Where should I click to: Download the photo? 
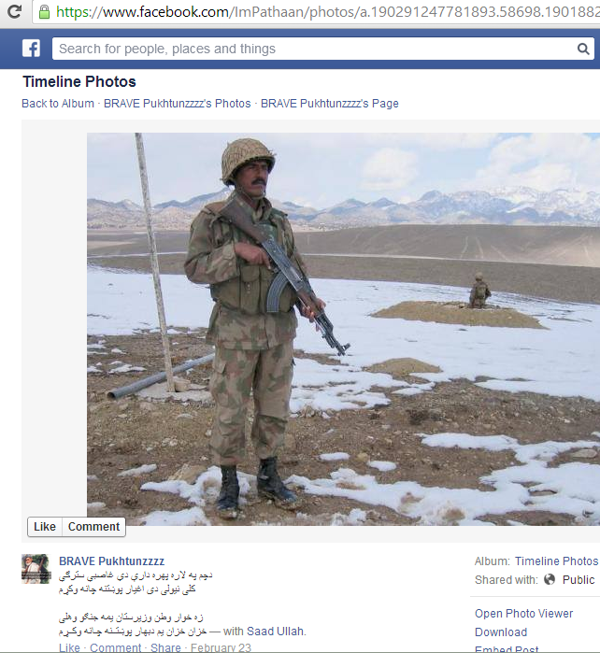(x=501, y=632)
